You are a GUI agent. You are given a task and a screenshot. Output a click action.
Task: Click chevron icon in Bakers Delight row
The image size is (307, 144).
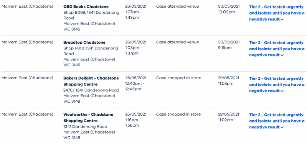(282, 91)
